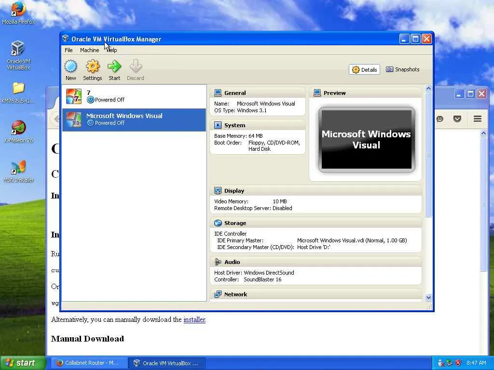Viewport: 494px width, 370px height.
Task: Click the General section monitor icon
Action: [x=218, y=93]
